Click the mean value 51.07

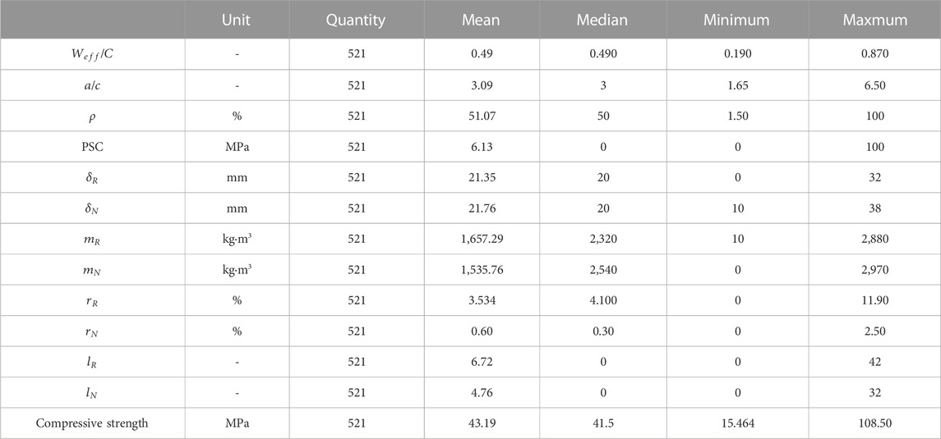click(x=482, y=116)
